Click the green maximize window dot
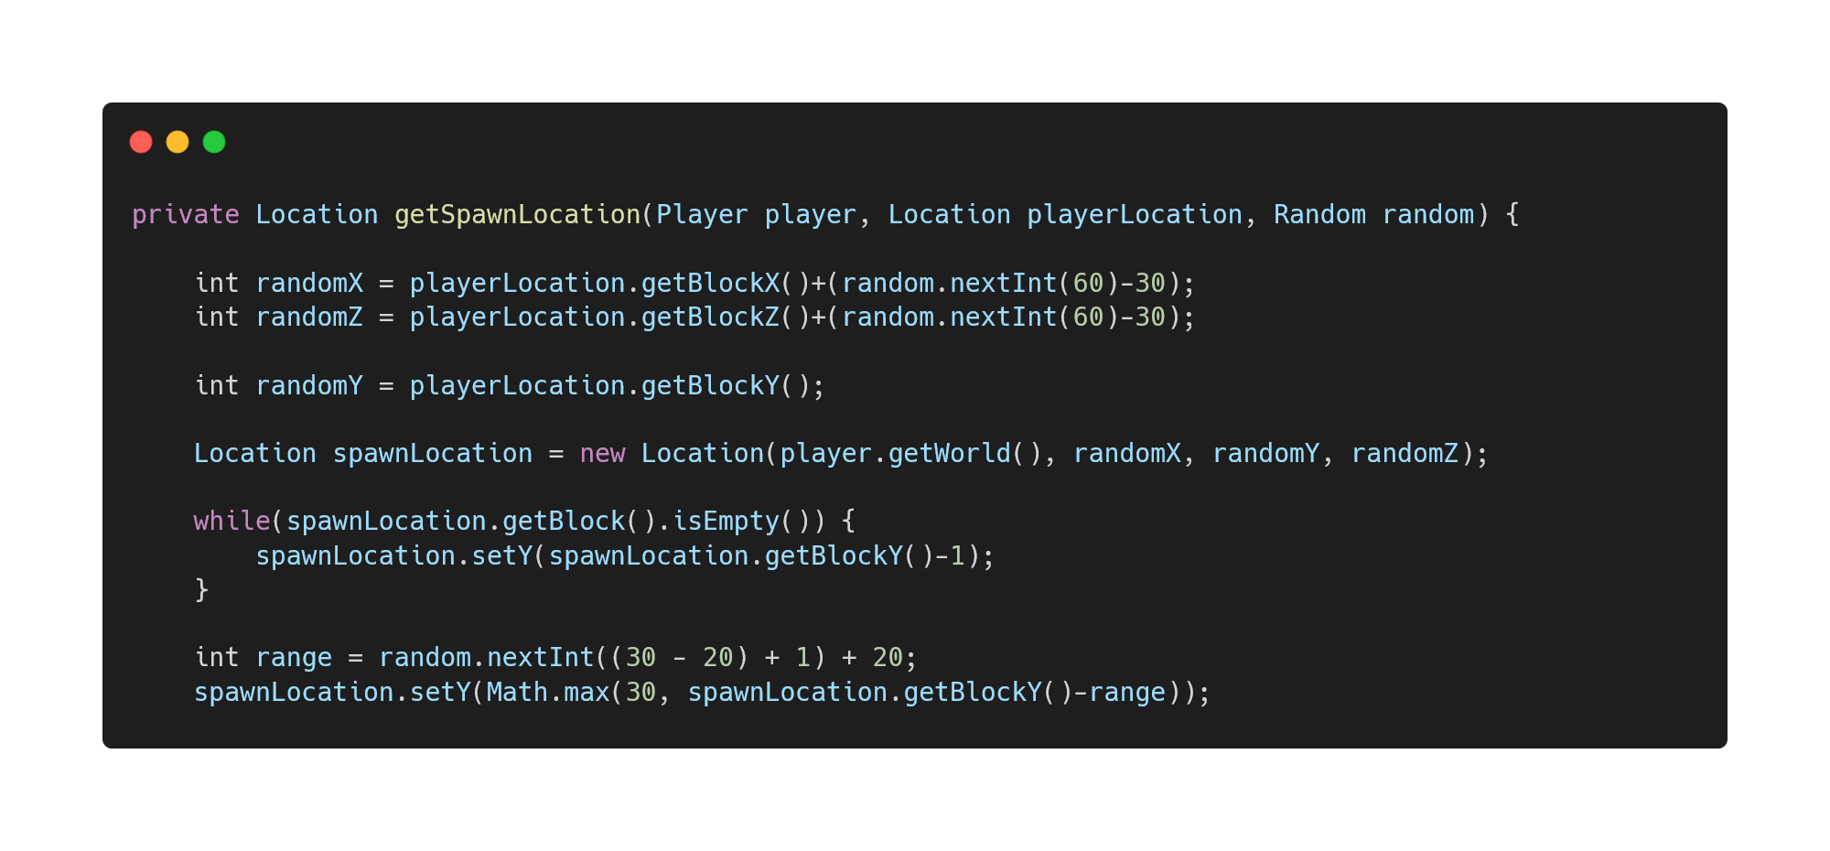The width and height of the screenshot is (1830, 851). click(214, 142)
